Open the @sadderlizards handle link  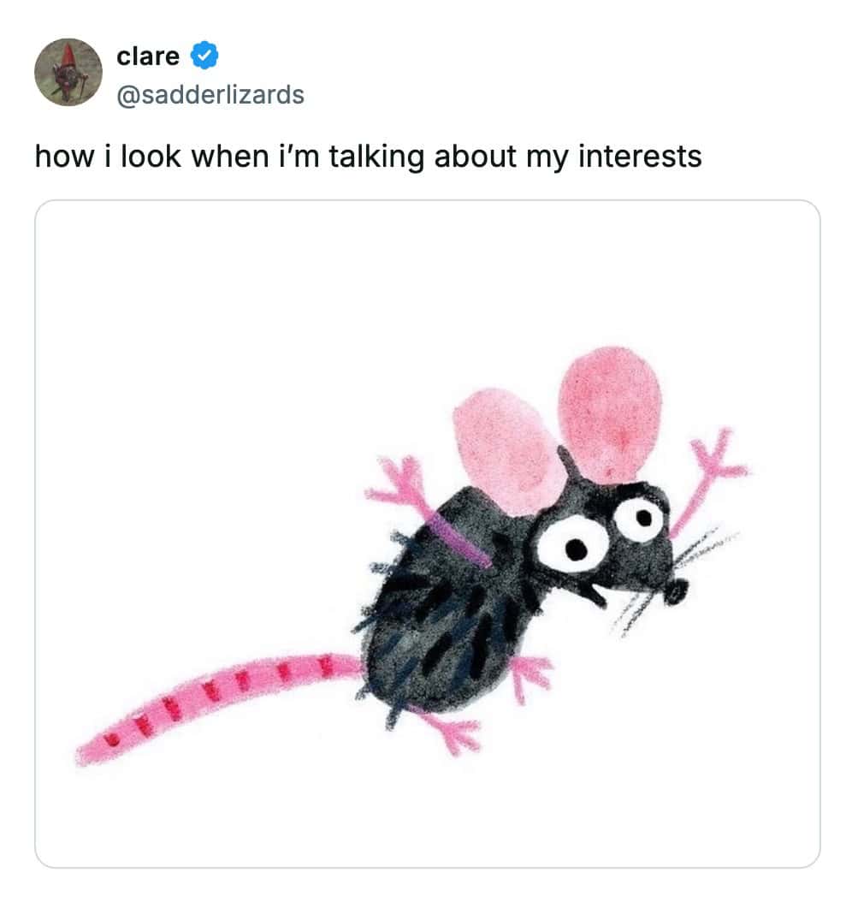coord(210,93)
